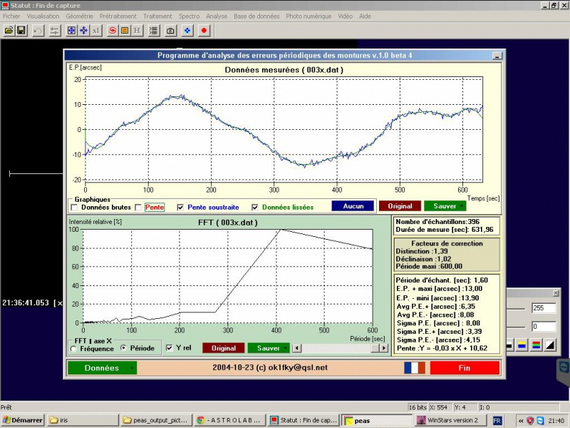Click the blue diamond dots icon

point(187,31)
